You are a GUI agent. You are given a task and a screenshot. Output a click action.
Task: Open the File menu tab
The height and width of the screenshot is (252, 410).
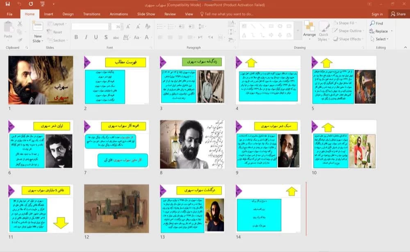10,14
